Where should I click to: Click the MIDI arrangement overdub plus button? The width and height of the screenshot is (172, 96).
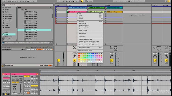coord(78,1)
